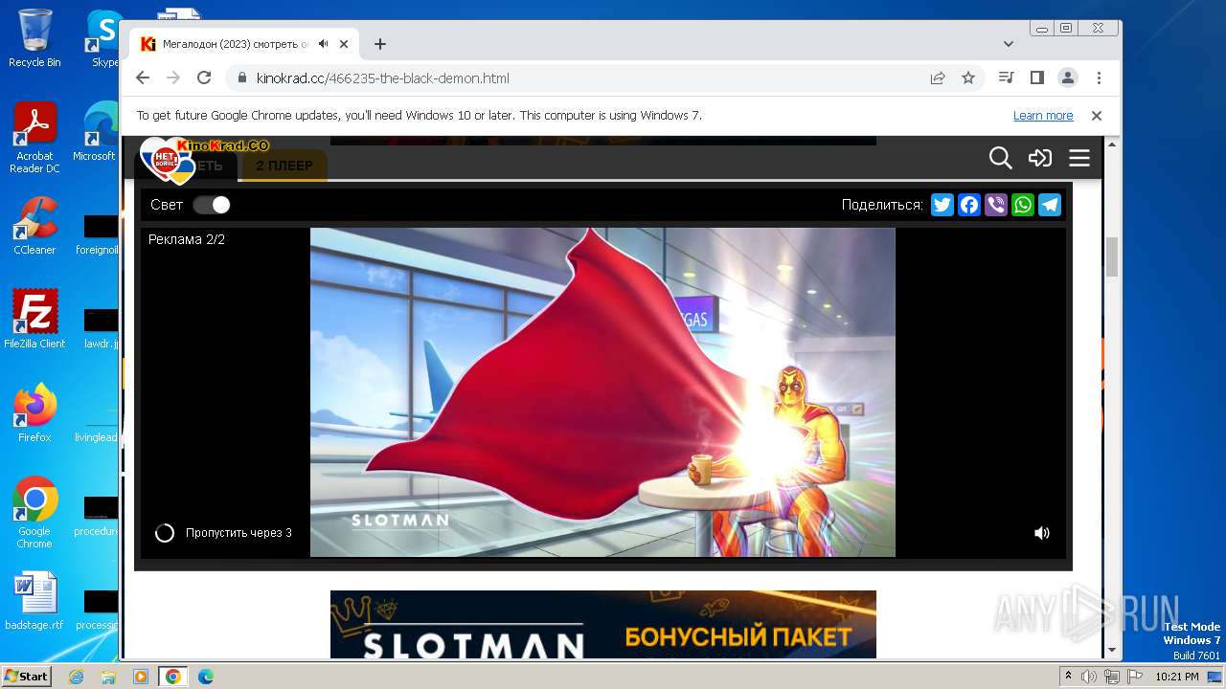Reload the kinokrad page
This screenshot has height=689, width=1226.
pos(204,78)
